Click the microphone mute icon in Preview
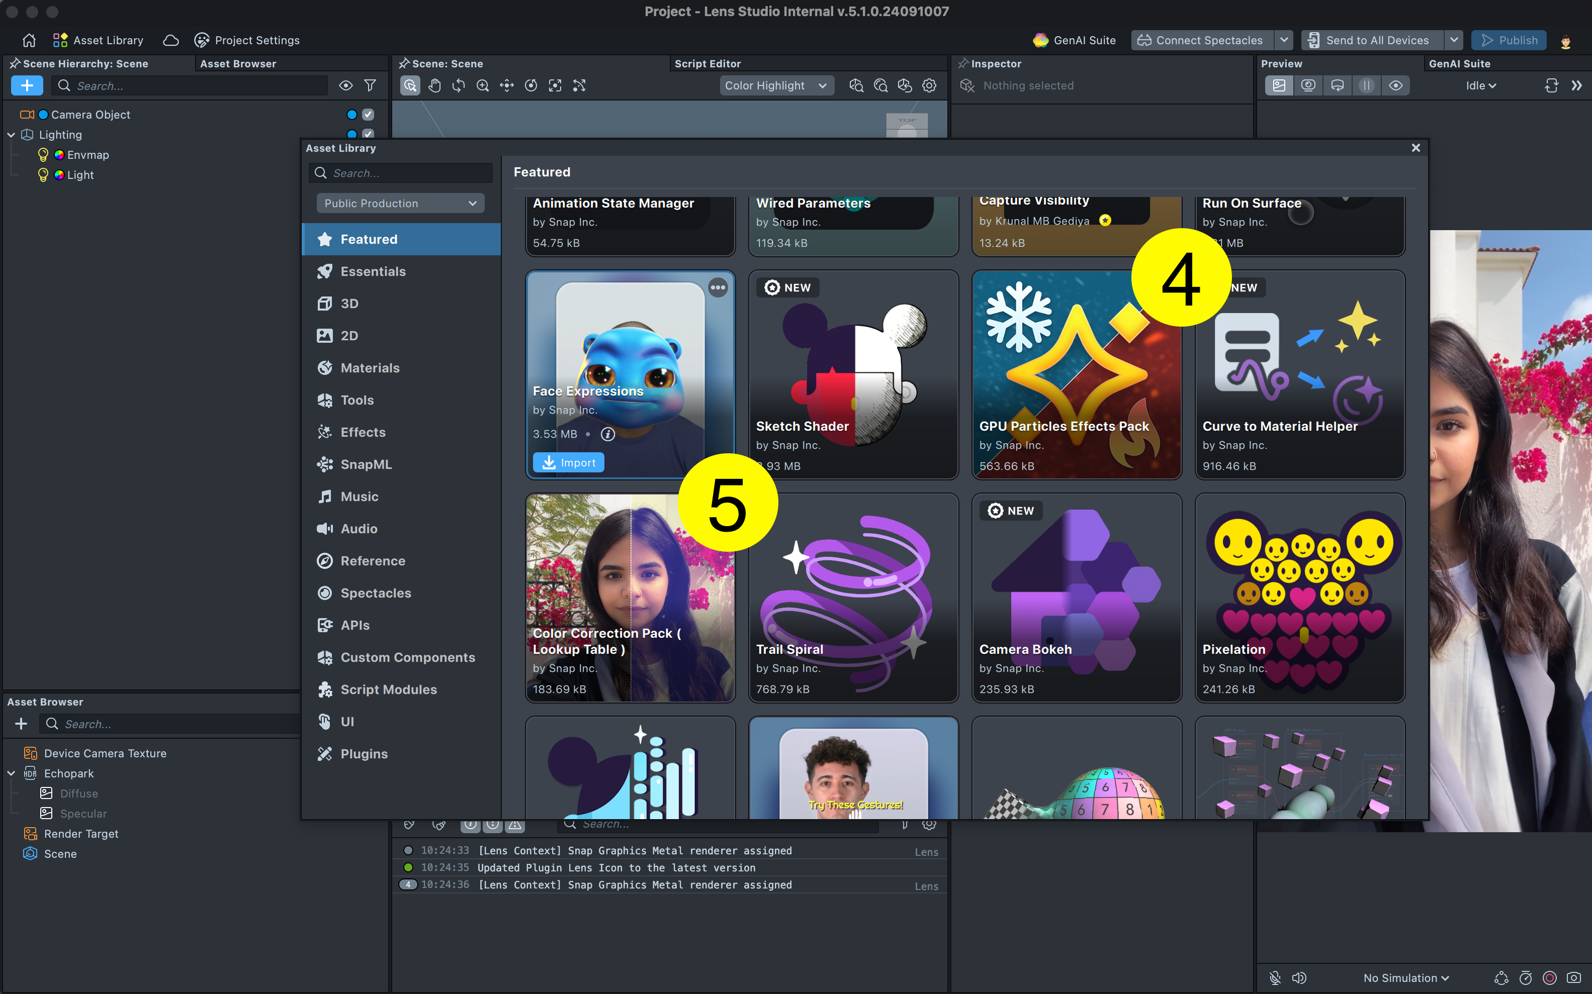Viewport: 1592px width, 994px height. [1275, 977]
